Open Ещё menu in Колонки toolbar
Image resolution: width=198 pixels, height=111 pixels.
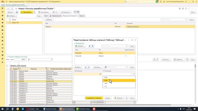tap(132, 46)
